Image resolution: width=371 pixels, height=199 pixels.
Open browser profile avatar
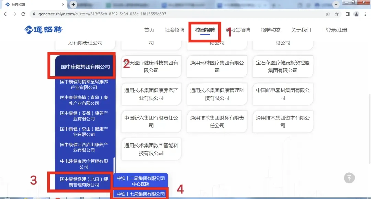click(356, 14)
